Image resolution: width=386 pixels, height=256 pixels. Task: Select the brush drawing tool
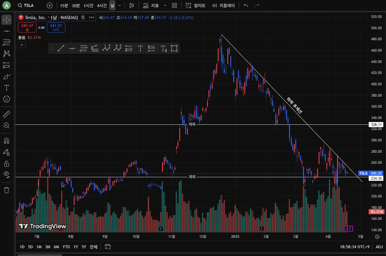(7, 76)
